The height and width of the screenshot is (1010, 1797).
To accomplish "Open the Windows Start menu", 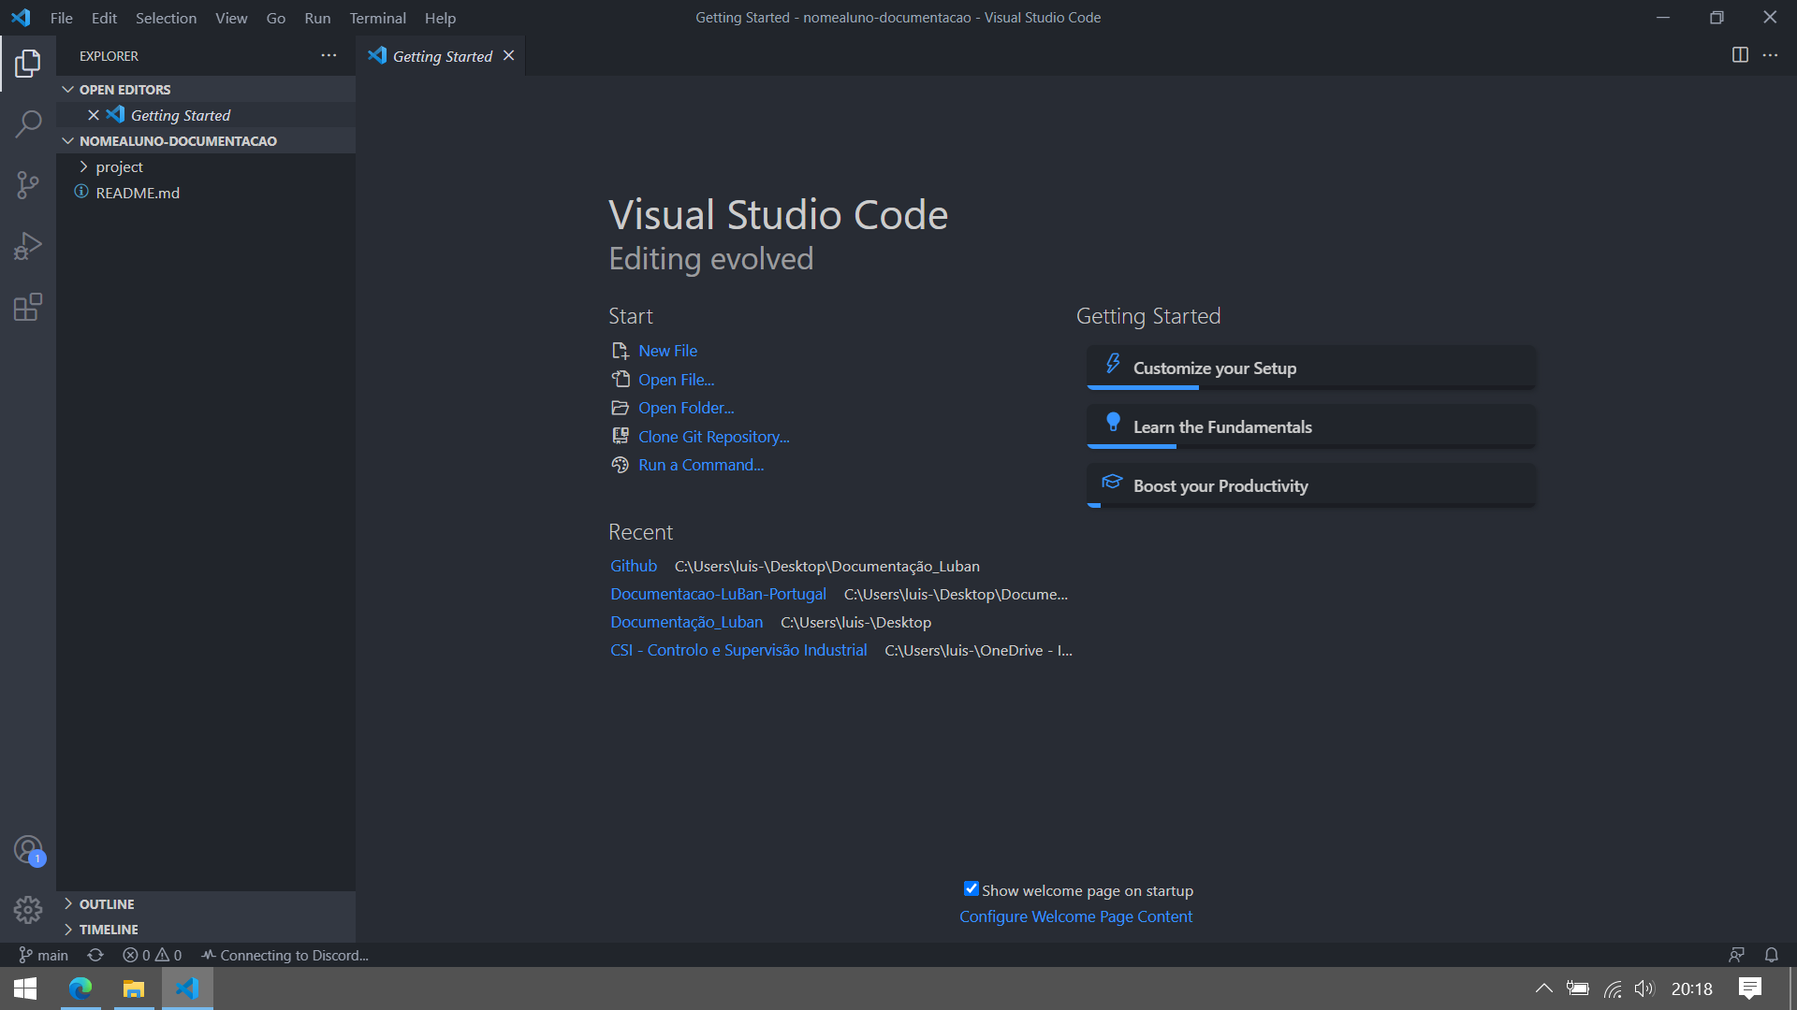I will click(25, 988).
